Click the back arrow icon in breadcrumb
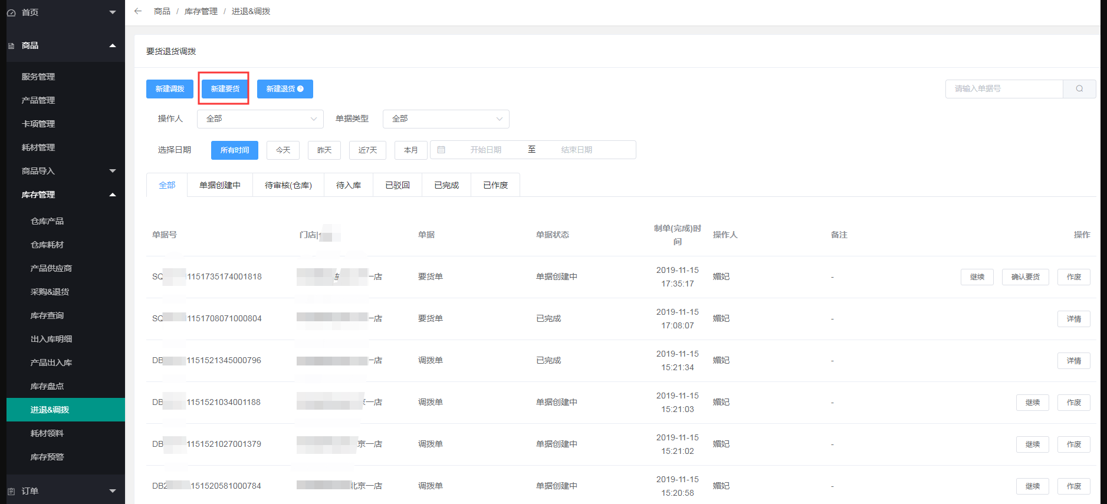1107x504 pixels. tap(138, 11)
